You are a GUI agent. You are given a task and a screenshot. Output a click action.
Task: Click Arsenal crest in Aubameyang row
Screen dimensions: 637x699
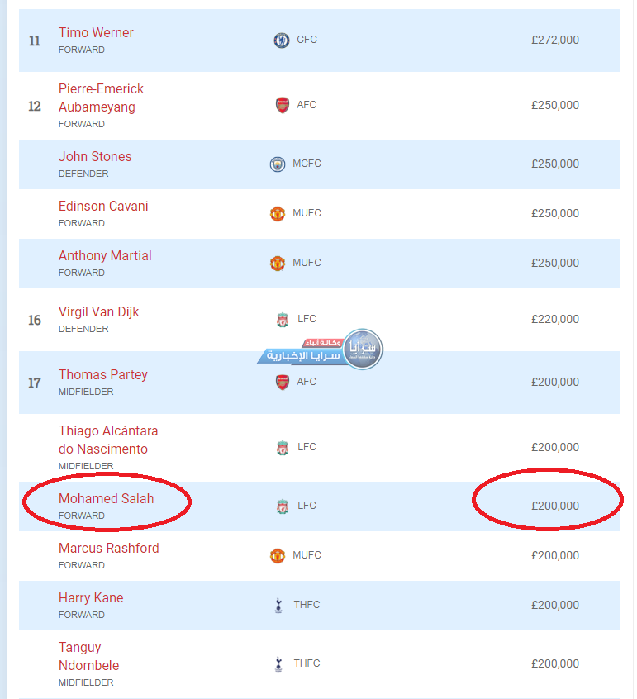point(283,105)
